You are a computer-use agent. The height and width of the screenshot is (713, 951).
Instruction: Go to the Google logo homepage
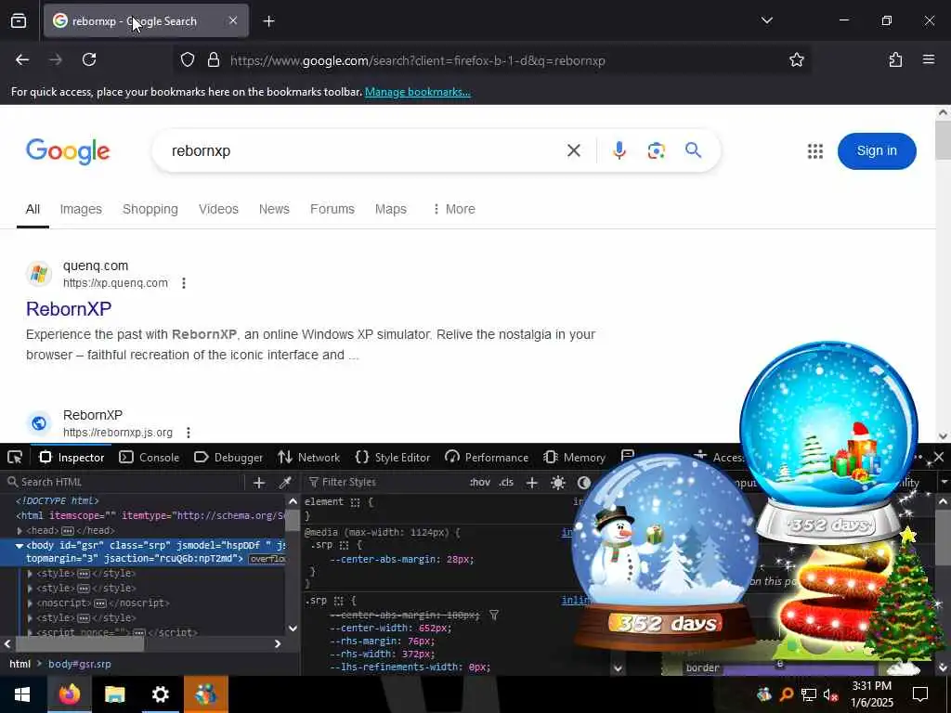coord(68,151)
